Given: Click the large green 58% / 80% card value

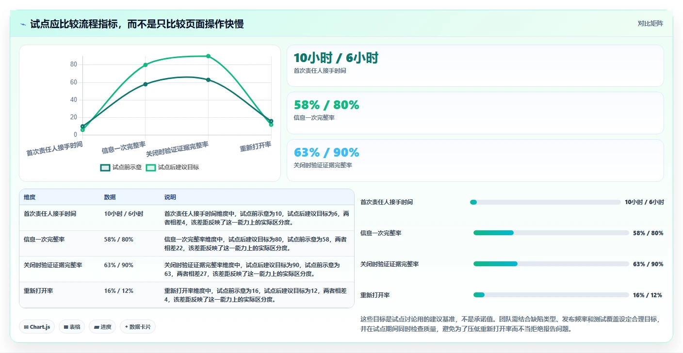Looking at the screenshot, I should 326,105.
